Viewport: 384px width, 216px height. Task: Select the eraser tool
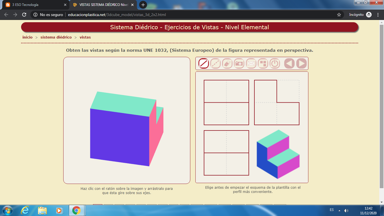227,64
